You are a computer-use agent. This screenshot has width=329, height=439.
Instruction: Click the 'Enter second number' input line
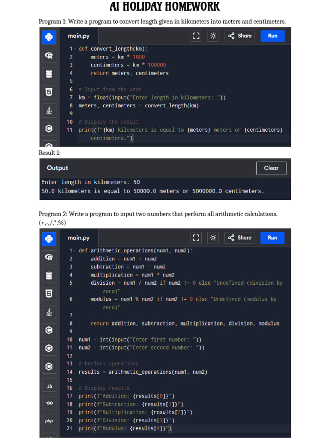click(x=141, y=348)
